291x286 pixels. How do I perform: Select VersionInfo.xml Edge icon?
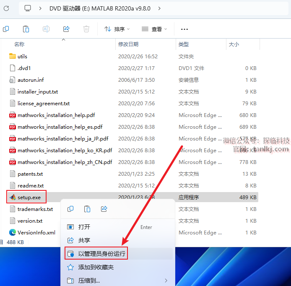[x=13, y=233]
